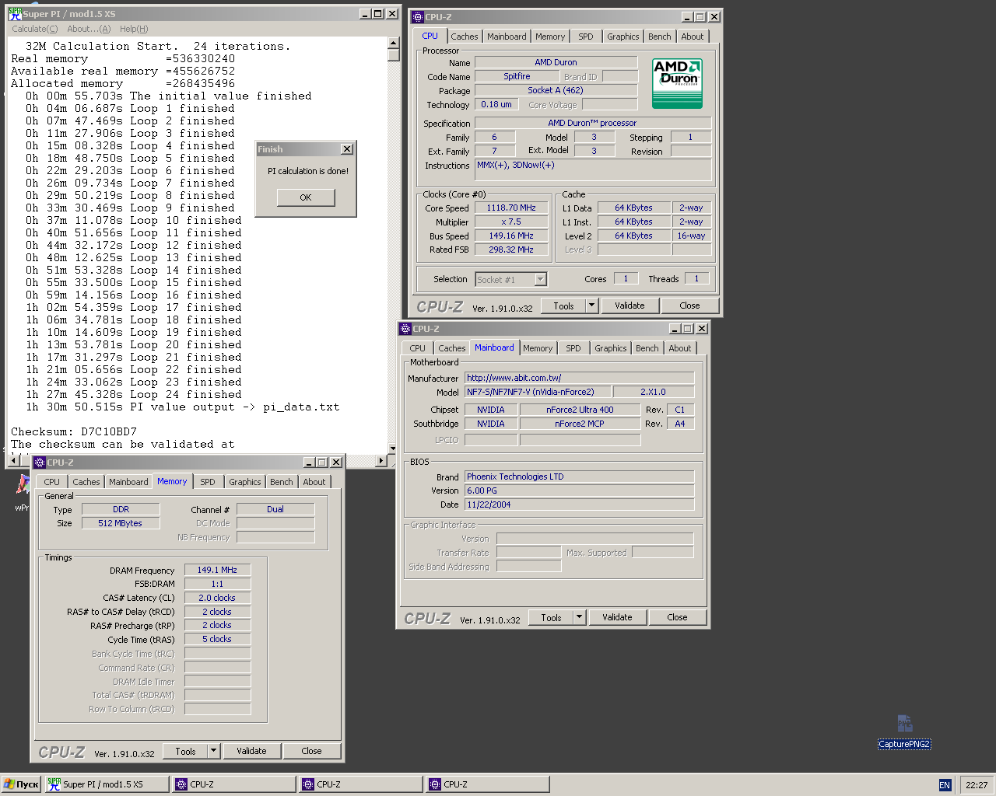Click Validate in the Memory window
996x796 pixels.
pos(251,752)
